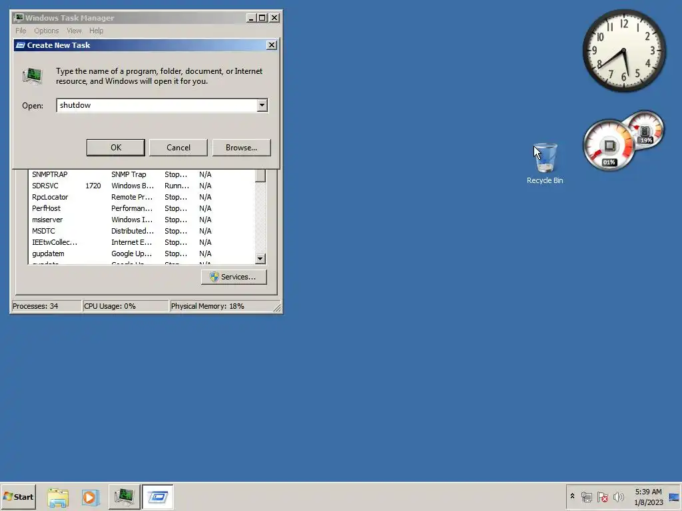
Task: Click the Action Center flag icon
Action: click(602, 496)
